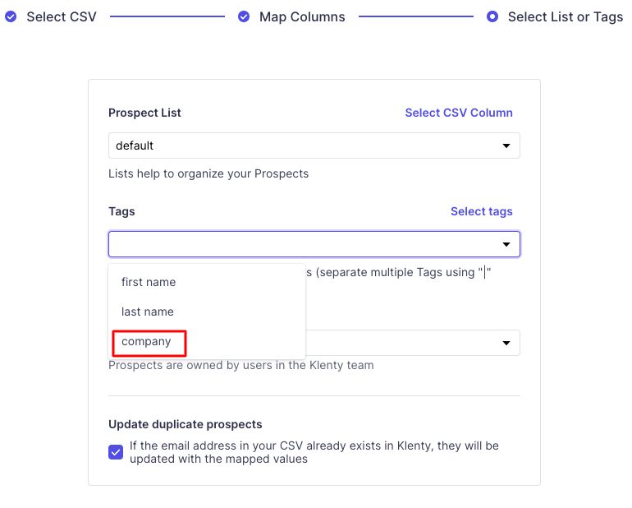Toggle the Update duplicate prospects checkbox
The height and width of the screenshot is (508, 632).
coord(117,452)
